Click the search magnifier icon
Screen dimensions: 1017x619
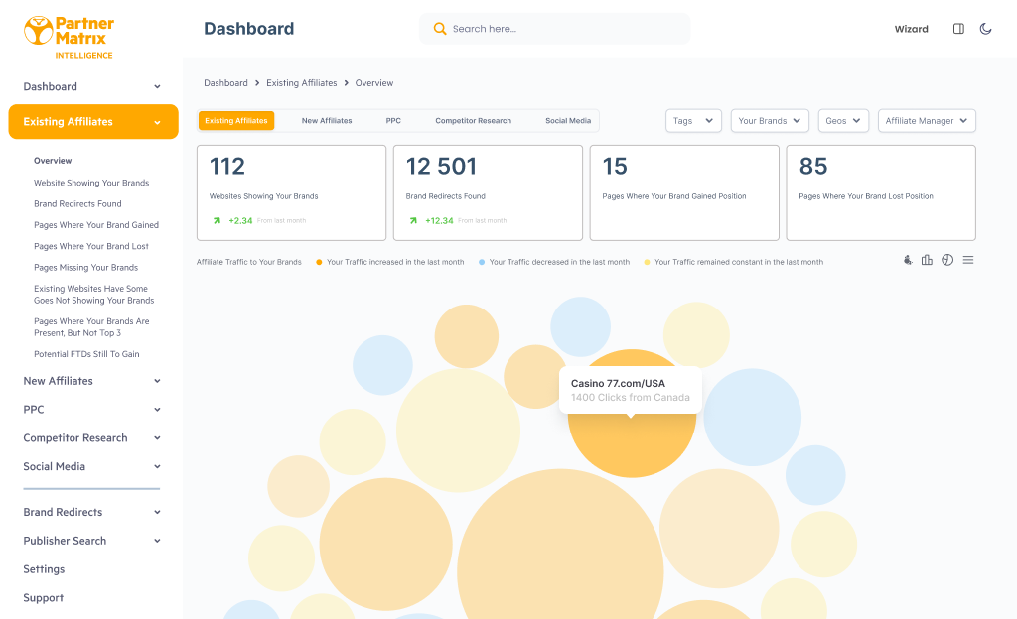(439, 29)
